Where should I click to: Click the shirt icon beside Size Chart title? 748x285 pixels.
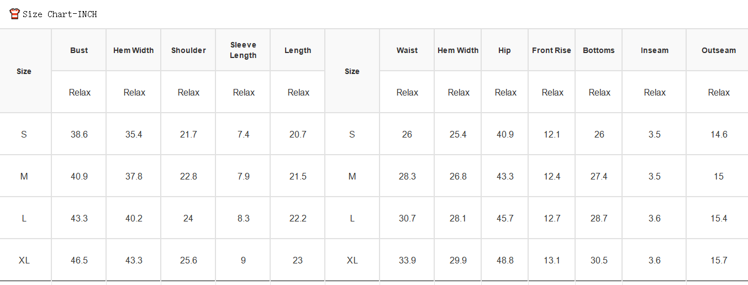pos(15,14)
